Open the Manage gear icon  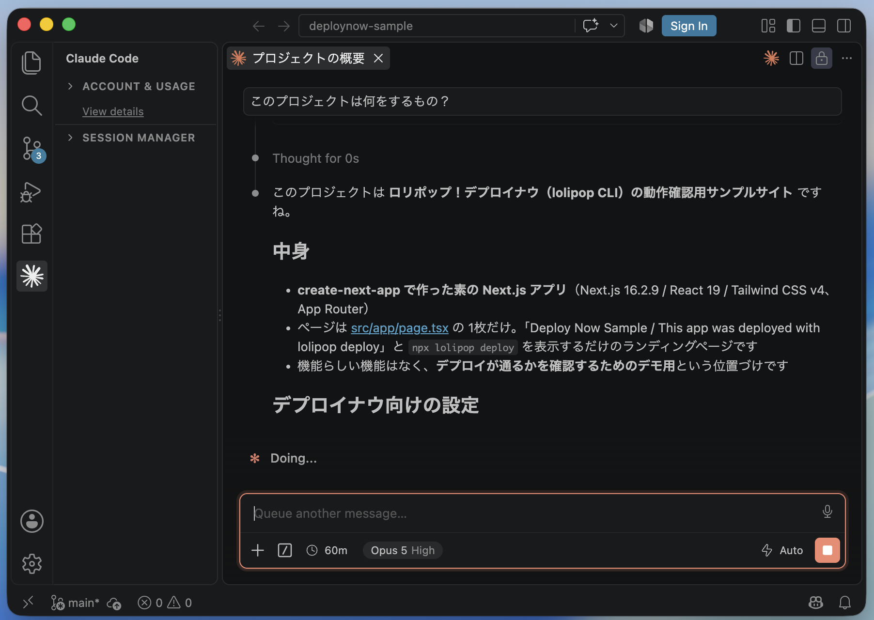(32, 564)
